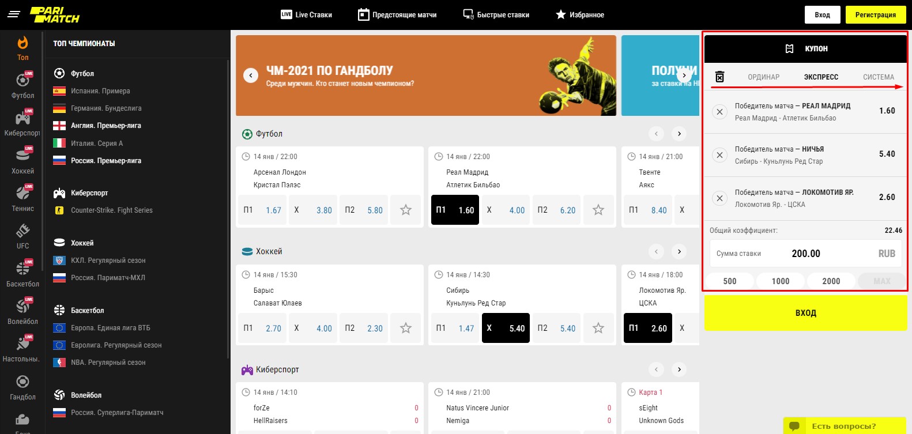Remove the Ничья Сибирь bet from coupon

[719, 155]
